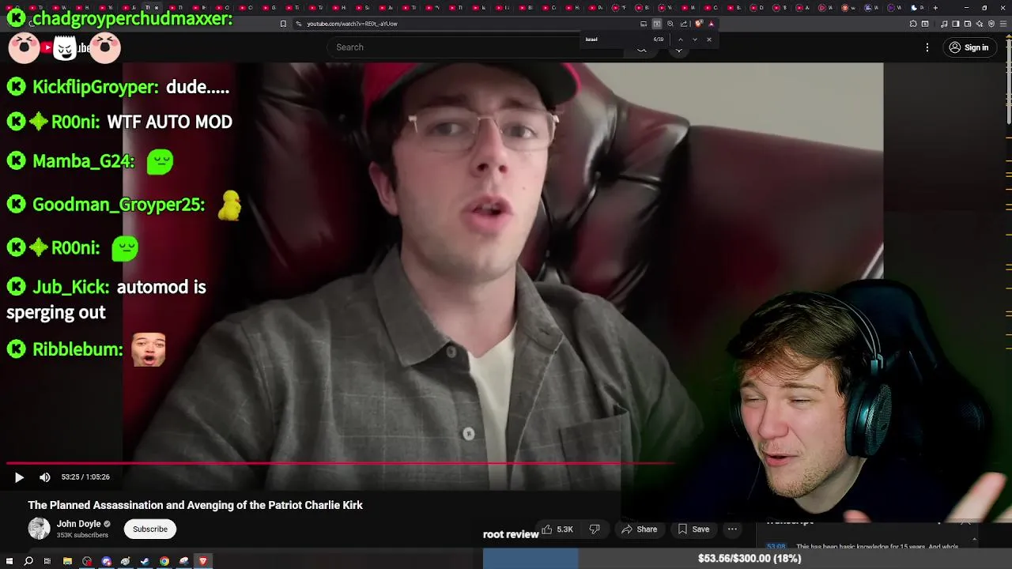Click the music note media control icon
The height and width of the screenshot is (569, 1012).
pyautogui.click(x=944, y=24)
